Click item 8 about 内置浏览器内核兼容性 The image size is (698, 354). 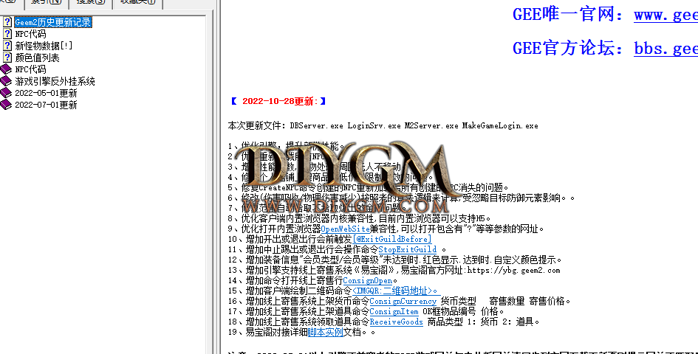pyautogui.click(x=359, y=219)
